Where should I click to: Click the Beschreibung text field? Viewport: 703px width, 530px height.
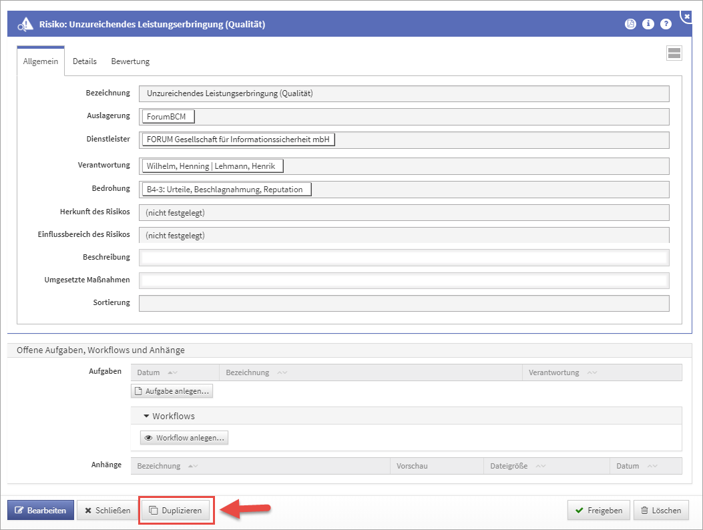(x=403, y=258)
